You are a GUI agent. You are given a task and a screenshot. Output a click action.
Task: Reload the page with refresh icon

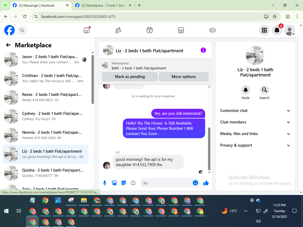[25, 17]
